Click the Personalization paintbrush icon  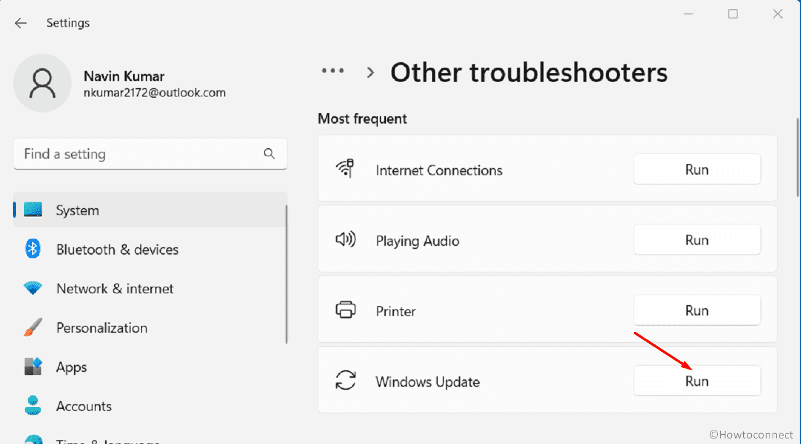pos(33,327)
